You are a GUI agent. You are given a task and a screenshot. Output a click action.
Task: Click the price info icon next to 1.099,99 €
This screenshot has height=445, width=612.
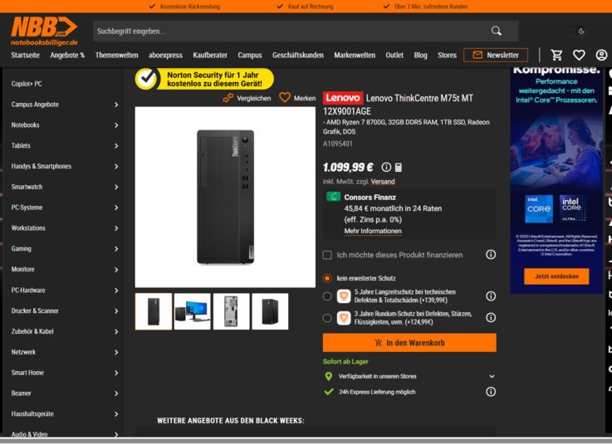386,168
